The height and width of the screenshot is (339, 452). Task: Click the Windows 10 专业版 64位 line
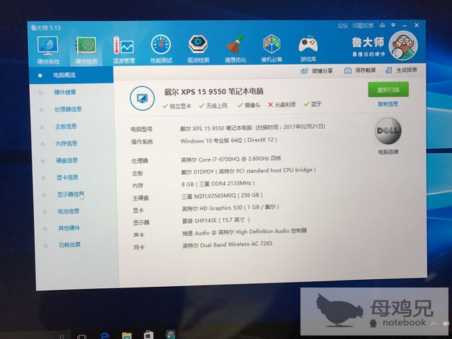click(229, 141)
